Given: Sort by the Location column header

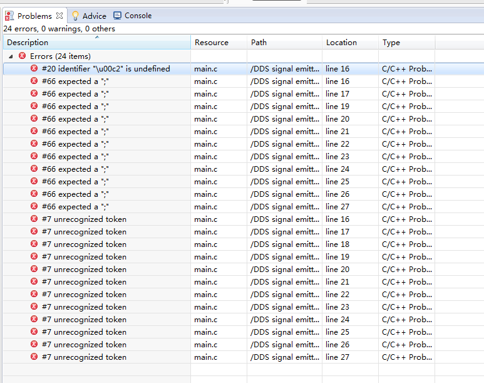Looking at the screenshot, I should (x=351, y=43).
